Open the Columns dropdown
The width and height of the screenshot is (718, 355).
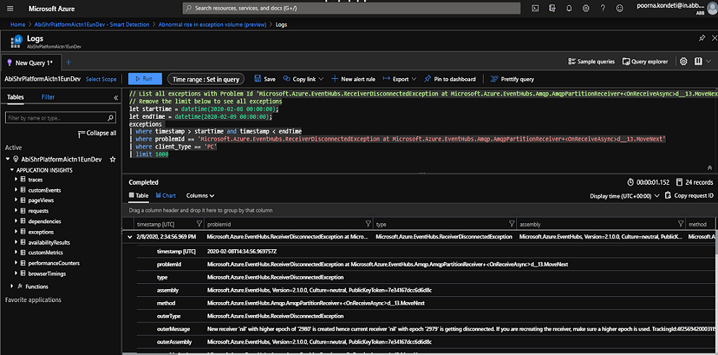[x=200, y=196]
